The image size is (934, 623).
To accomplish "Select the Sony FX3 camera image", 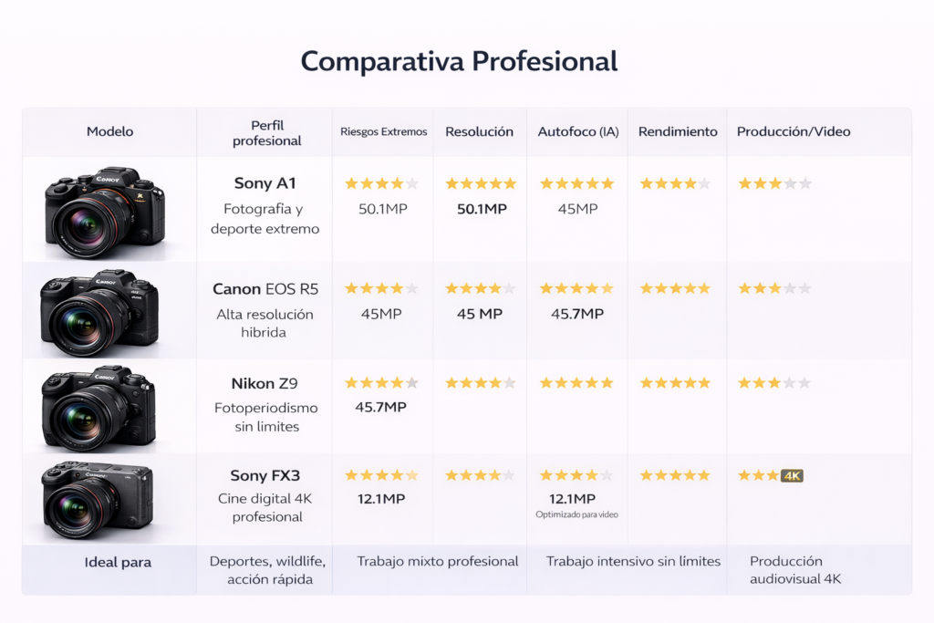I will [x=98, y=500].
